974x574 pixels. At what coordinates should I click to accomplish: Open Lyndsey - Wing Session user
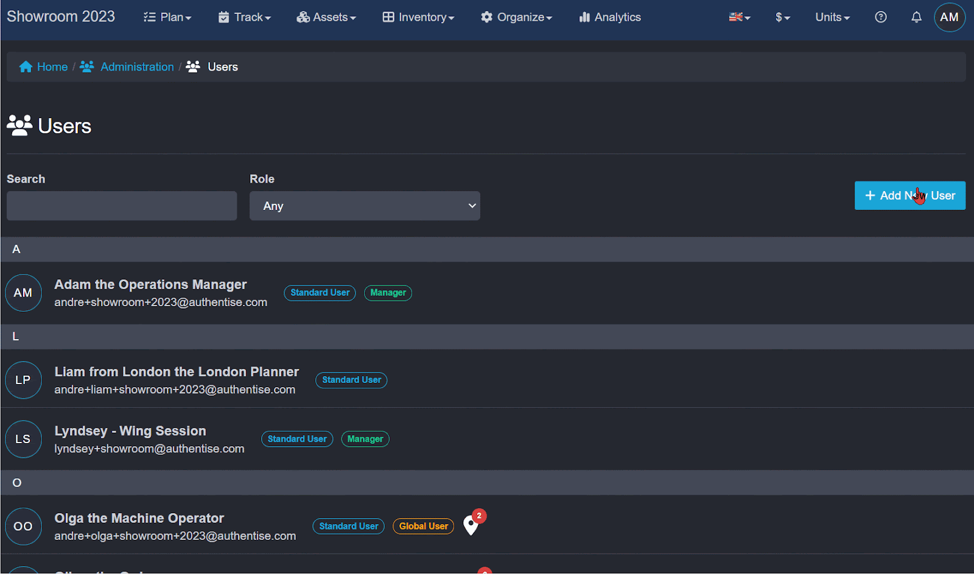coord(130,430)
